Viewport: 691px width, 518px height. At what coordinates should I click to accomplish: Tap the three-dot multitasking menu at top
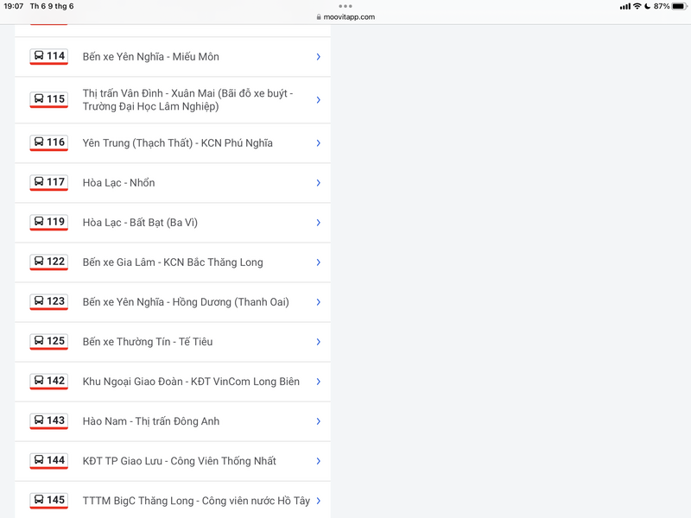[345, 6]
